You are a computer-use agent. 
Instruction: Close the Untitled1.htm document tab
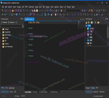pos(33,19)
